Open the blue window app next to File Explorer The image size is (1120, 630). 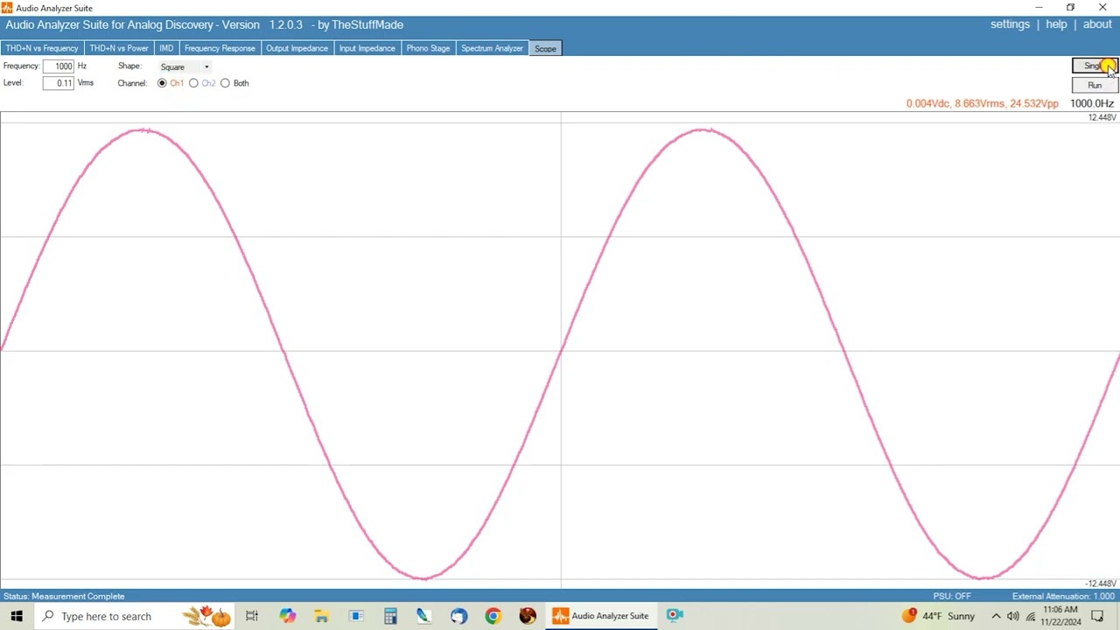point(355,616)
